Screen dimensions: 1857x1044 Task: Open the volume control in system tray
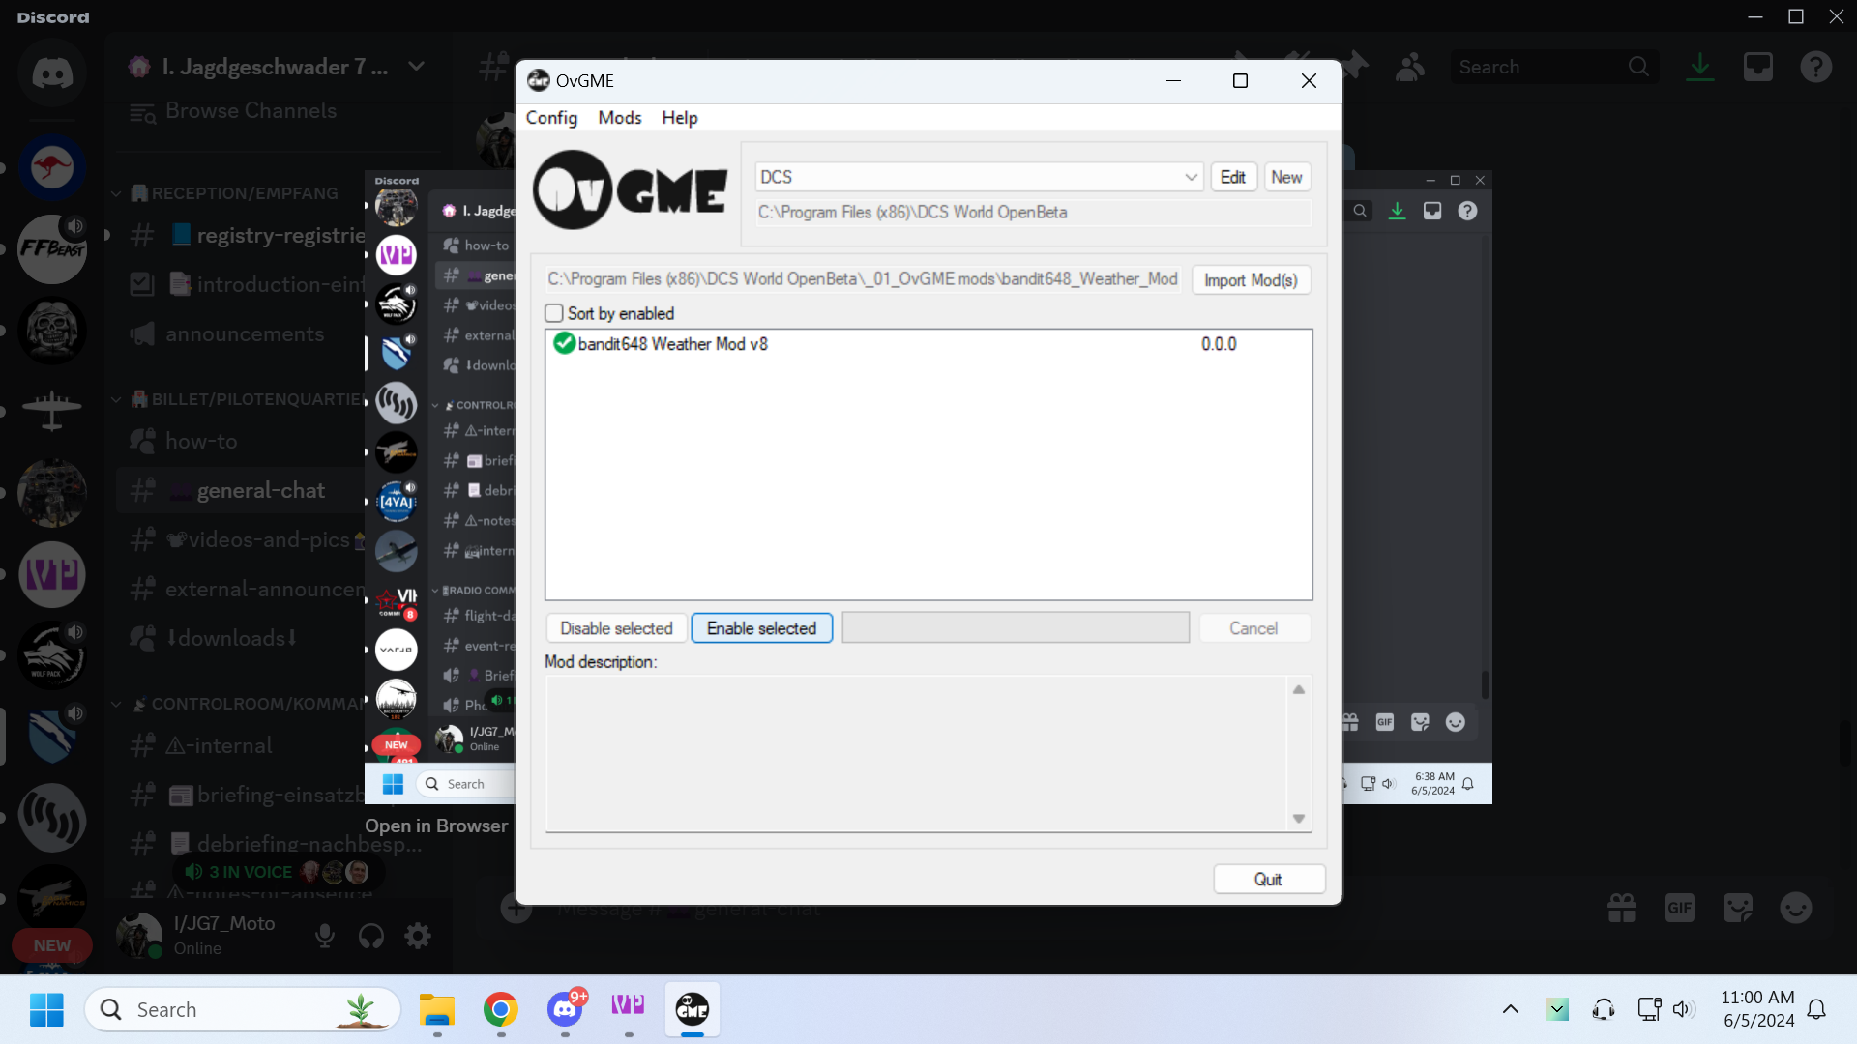1684,1009
